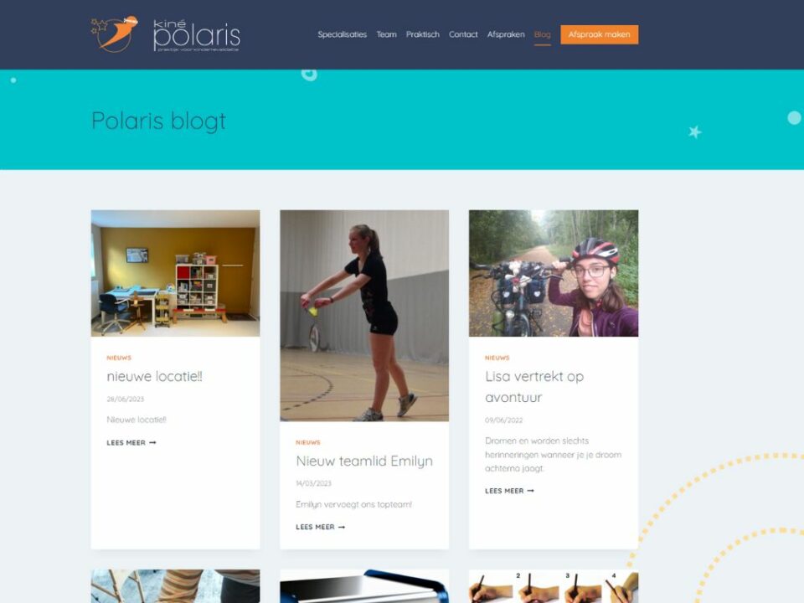Click the badminton player photo
Screen dimensions: 804x603
coord(364,316)
